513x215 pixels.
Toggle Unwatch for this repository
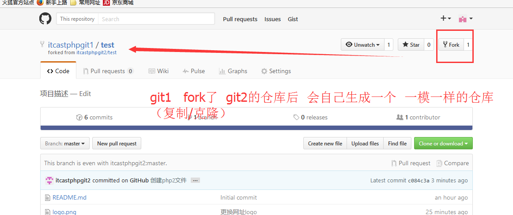[362, 44]
